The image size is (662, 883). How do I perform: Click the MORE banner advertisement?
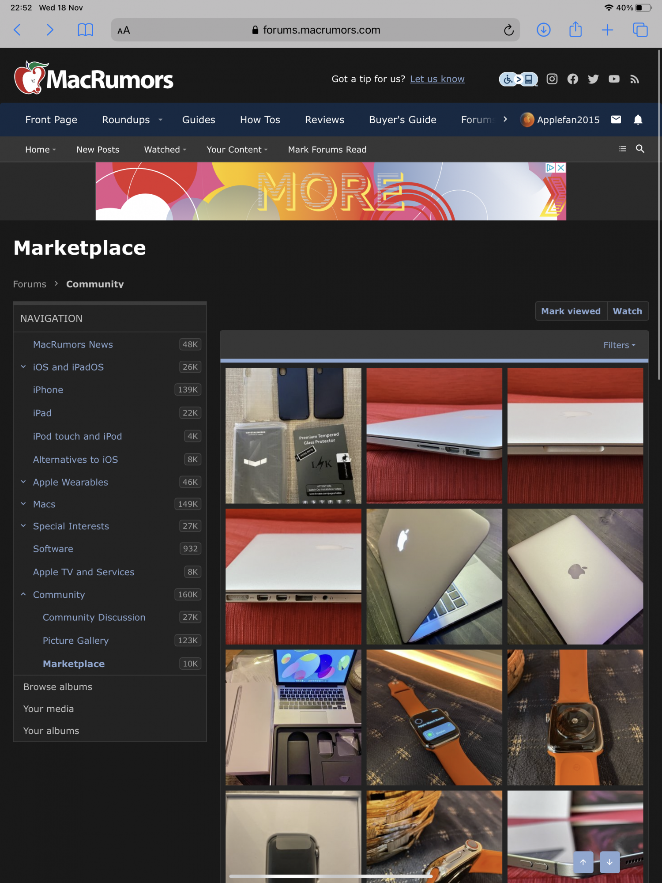(x=331, y=191)
